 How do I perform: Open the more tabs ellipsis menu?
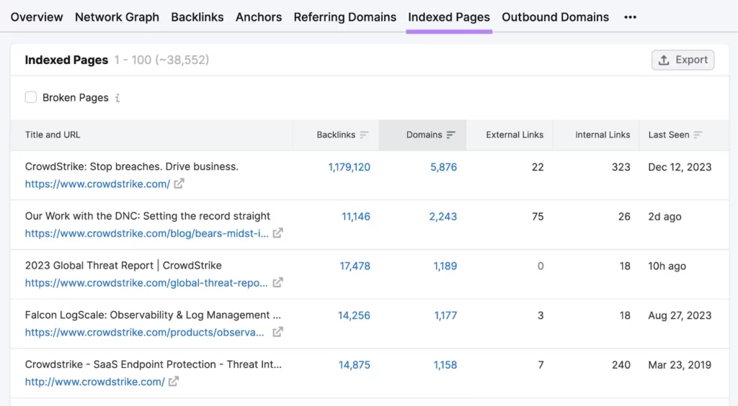(x=630, y=17)
